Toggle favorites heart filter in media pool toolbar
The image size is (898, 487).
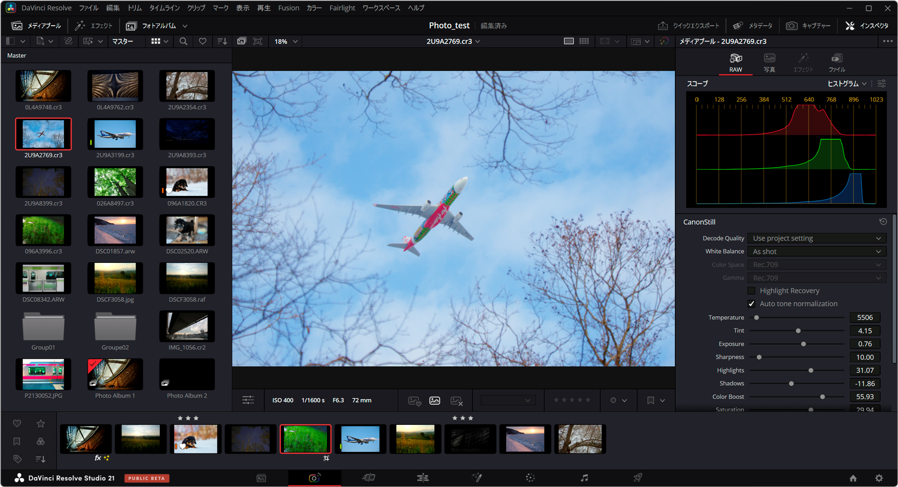tap(203, 41)
